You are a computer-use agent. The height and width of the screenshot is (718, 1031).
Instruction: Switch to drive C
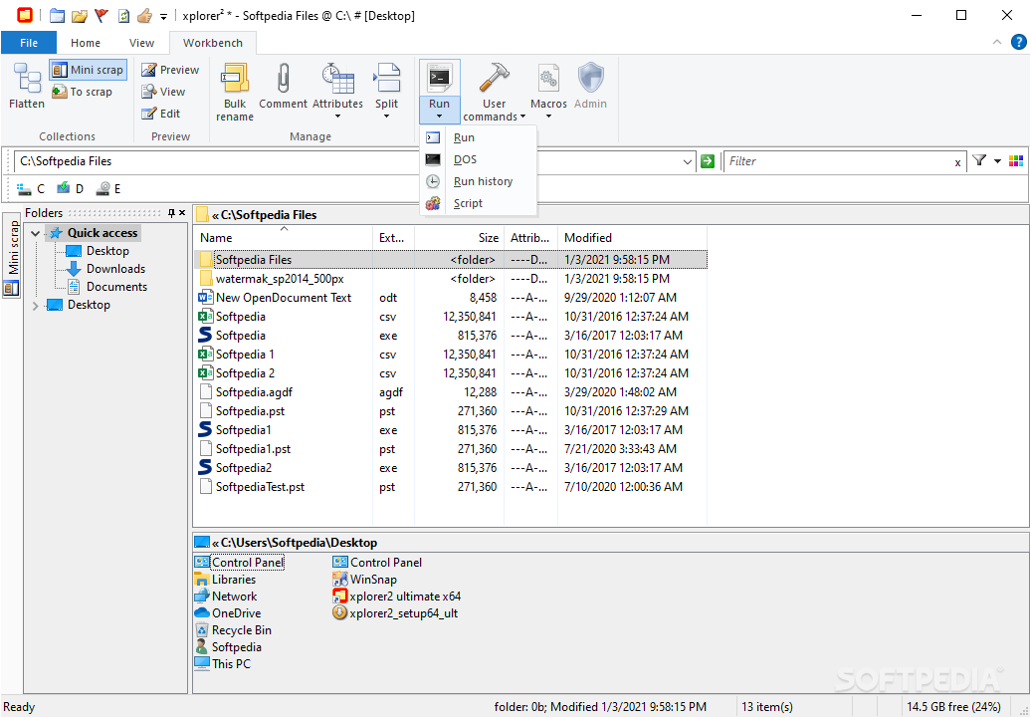(30, 189)
